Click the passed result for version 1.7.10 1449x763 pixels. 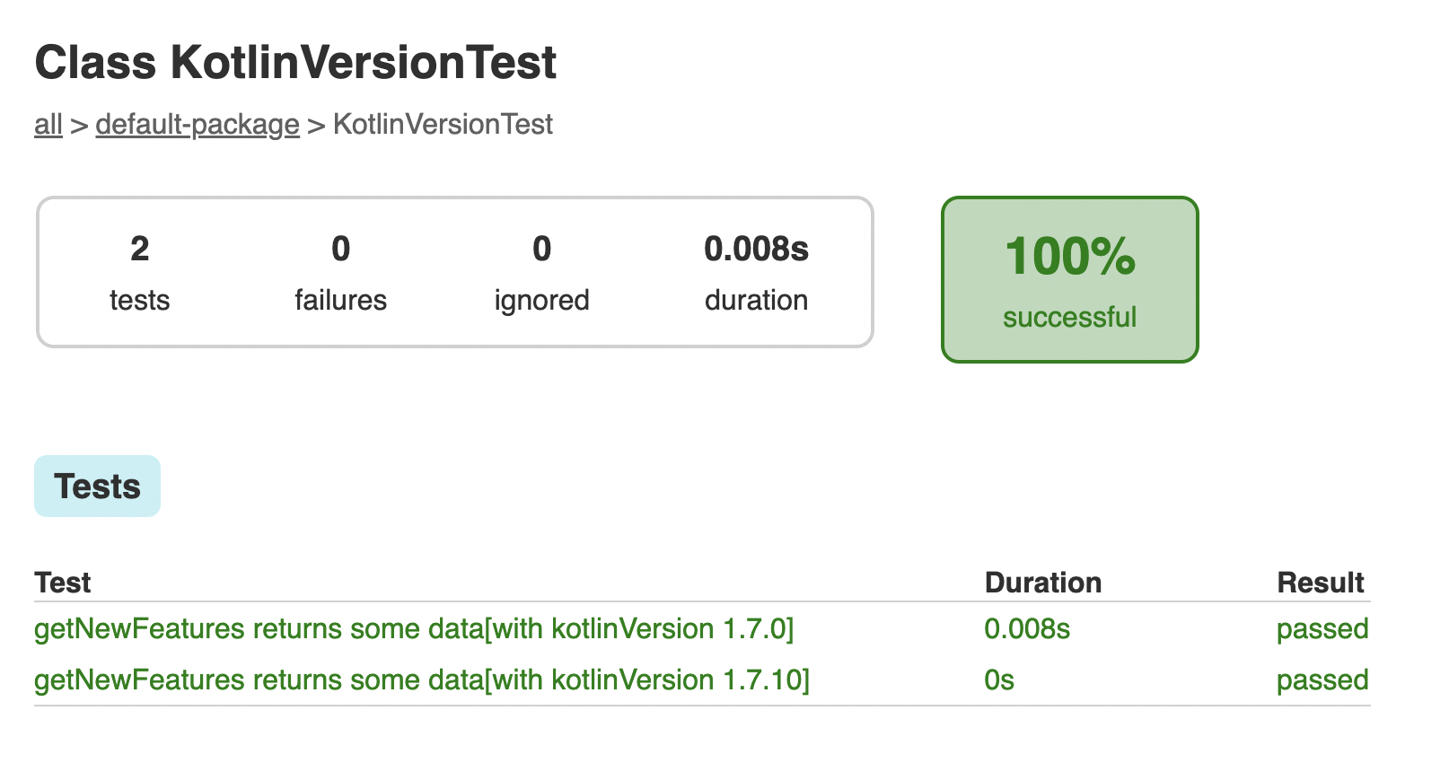click(1322, 680)
